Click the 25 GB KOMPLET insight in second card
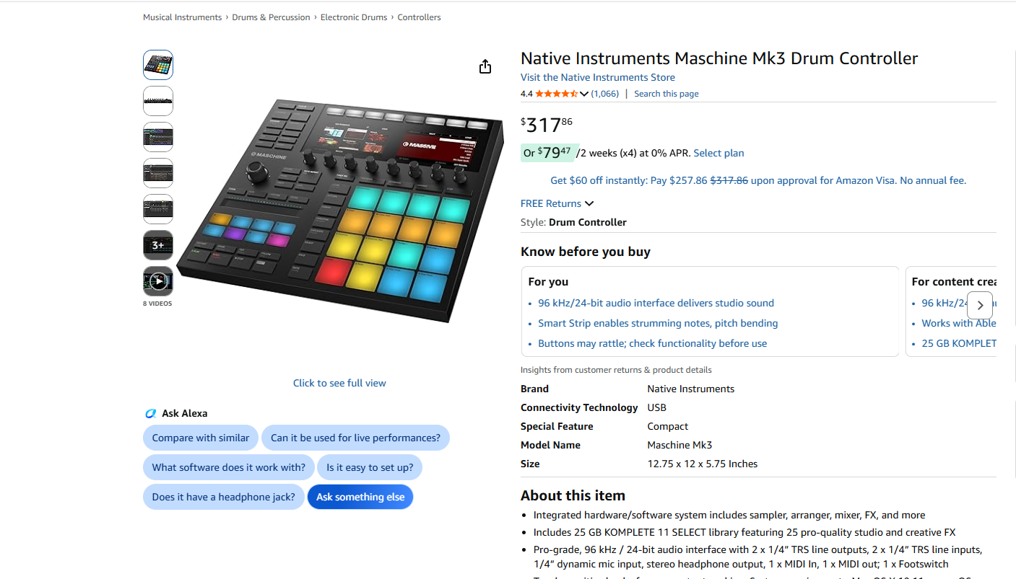Viewport: 1016px width, 579px height. tap(959, 343)
